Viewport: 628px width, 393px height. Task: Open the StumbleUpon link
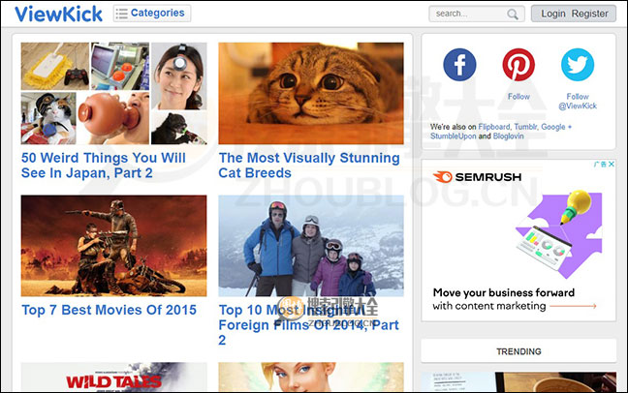tap(453, 136)
